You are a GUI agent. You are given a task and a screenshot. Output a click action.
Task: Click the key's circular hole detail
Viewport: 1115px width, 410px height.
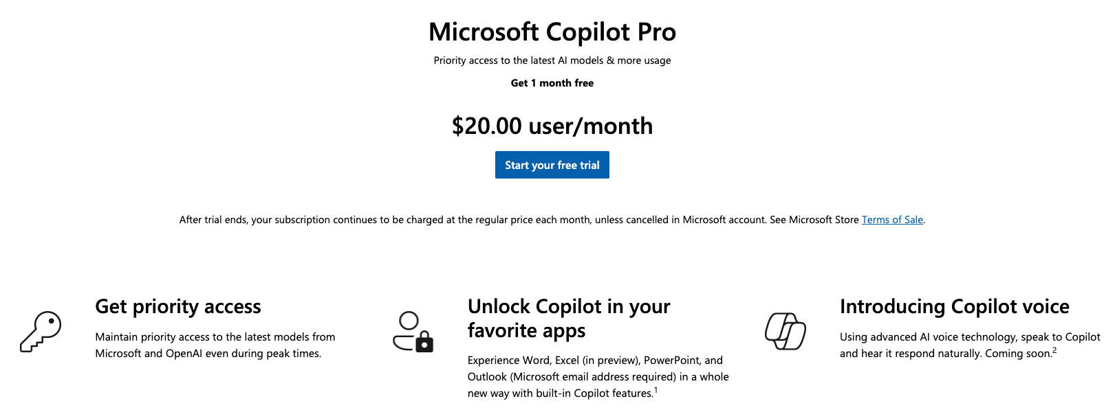tap(51, 321)
